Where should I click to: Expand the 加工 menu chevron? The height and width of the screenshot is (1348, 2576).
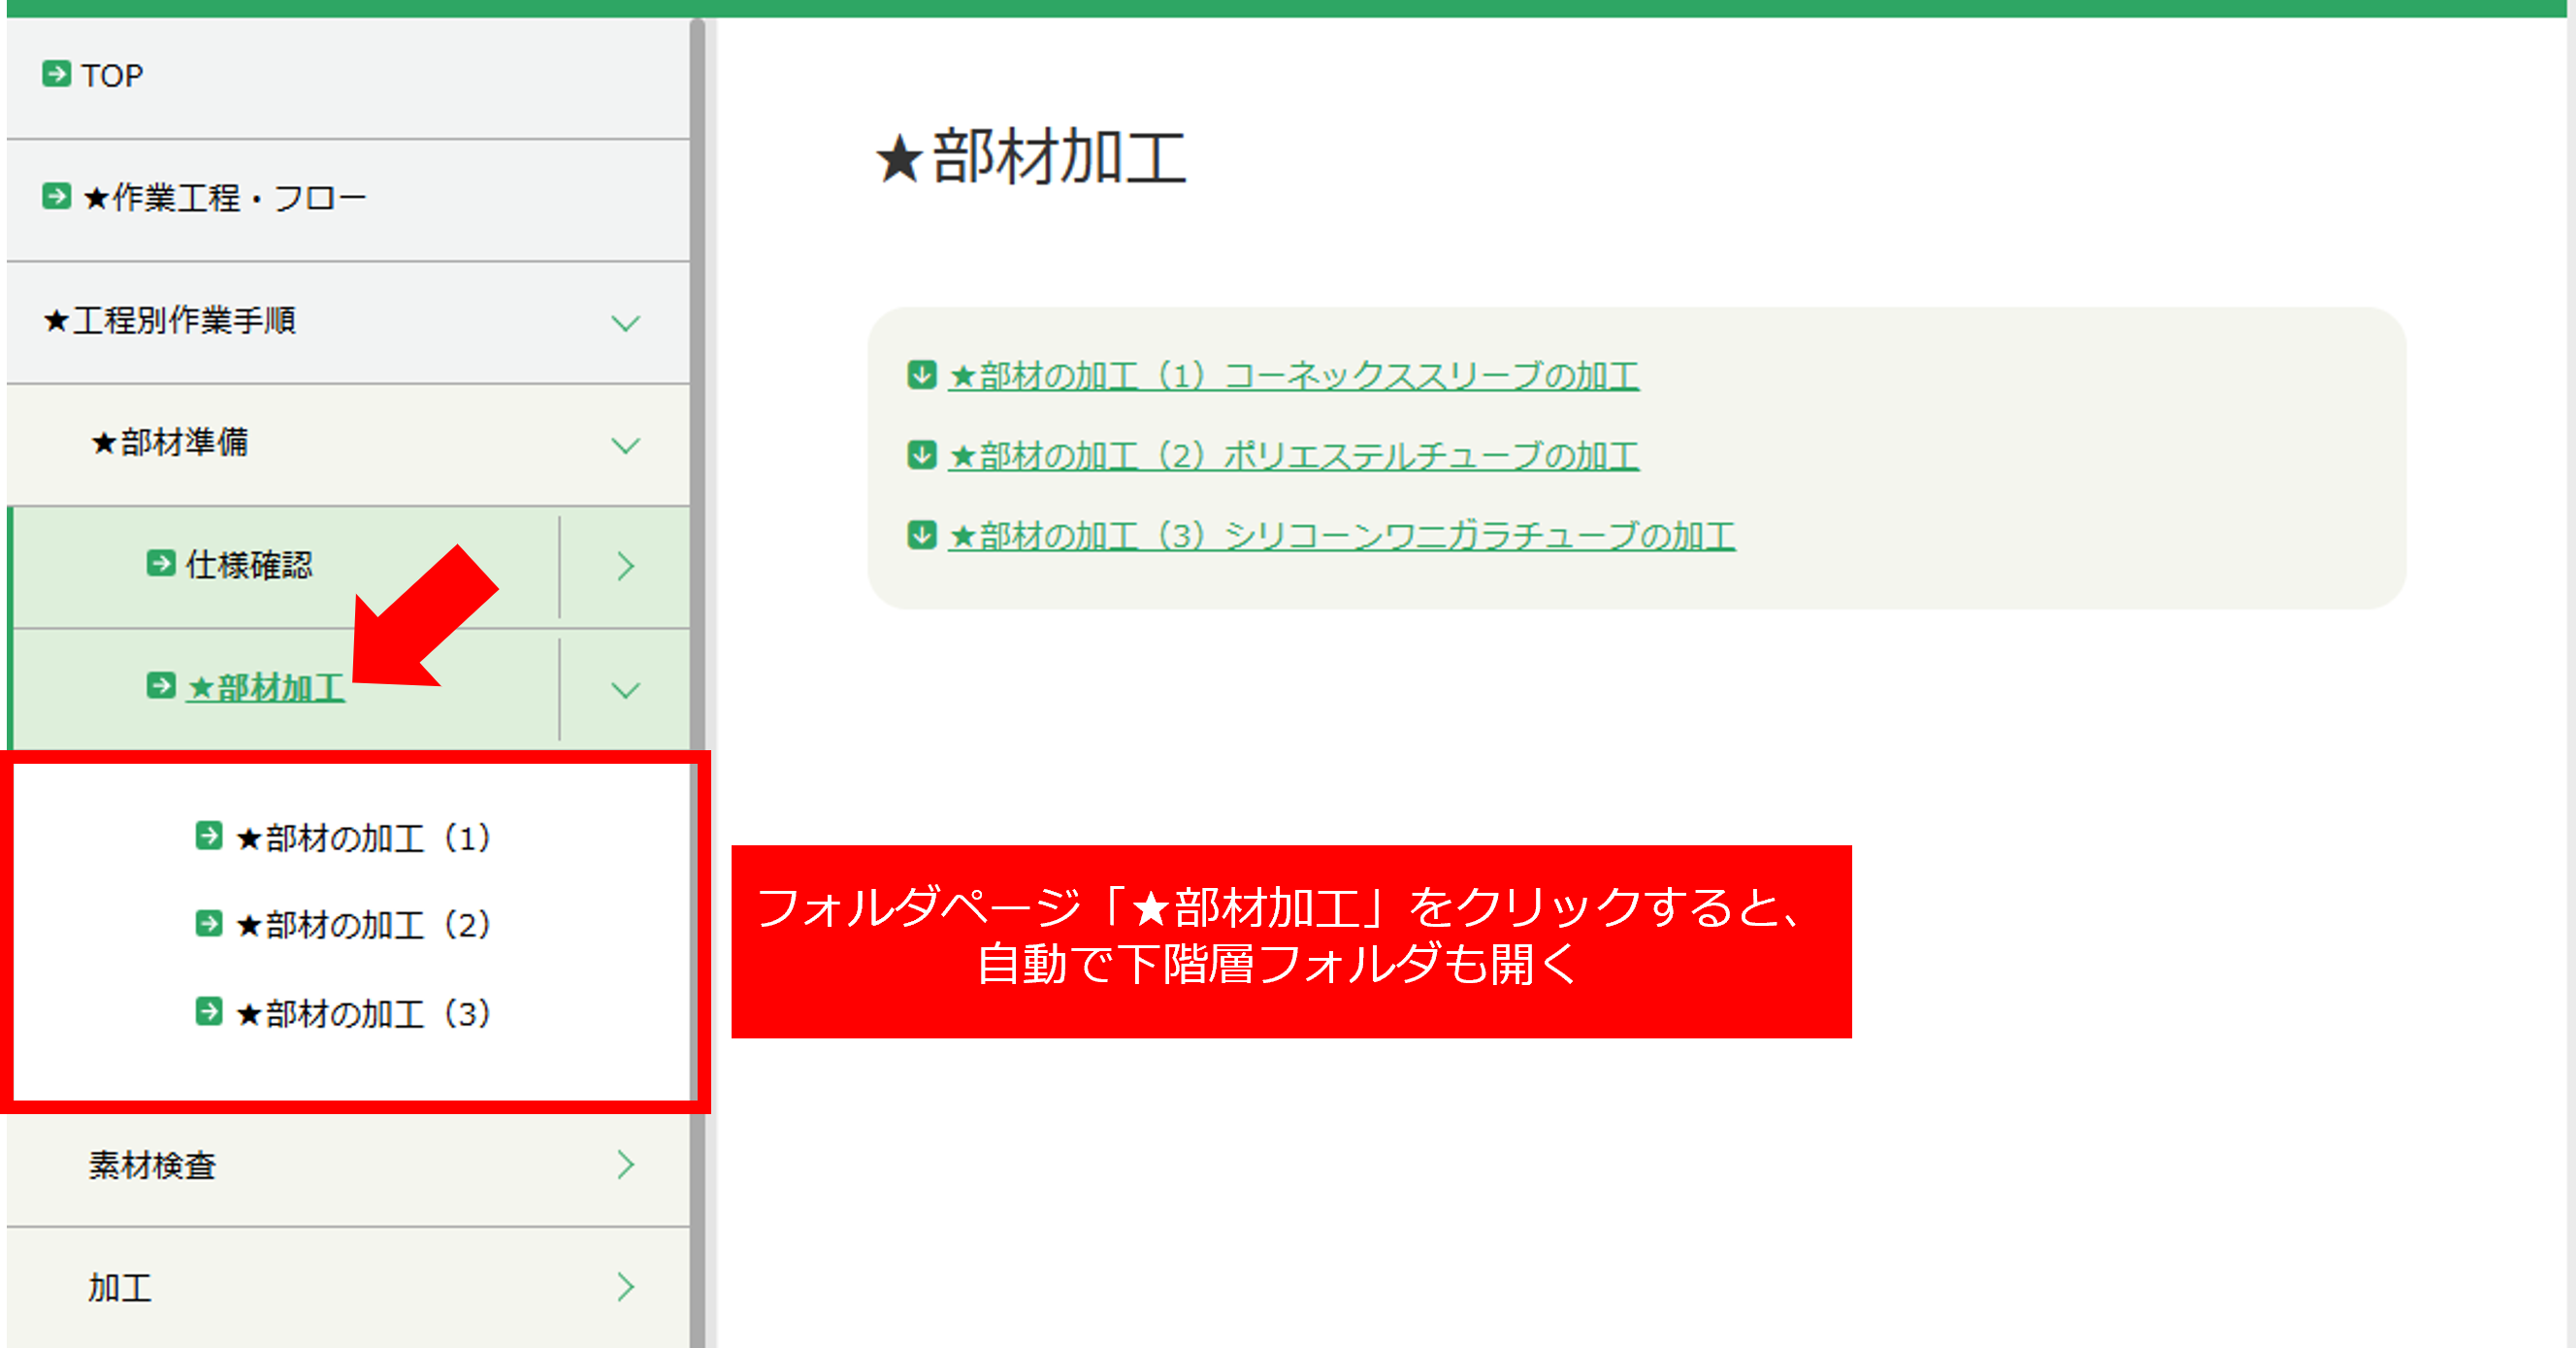(625, 1286)
